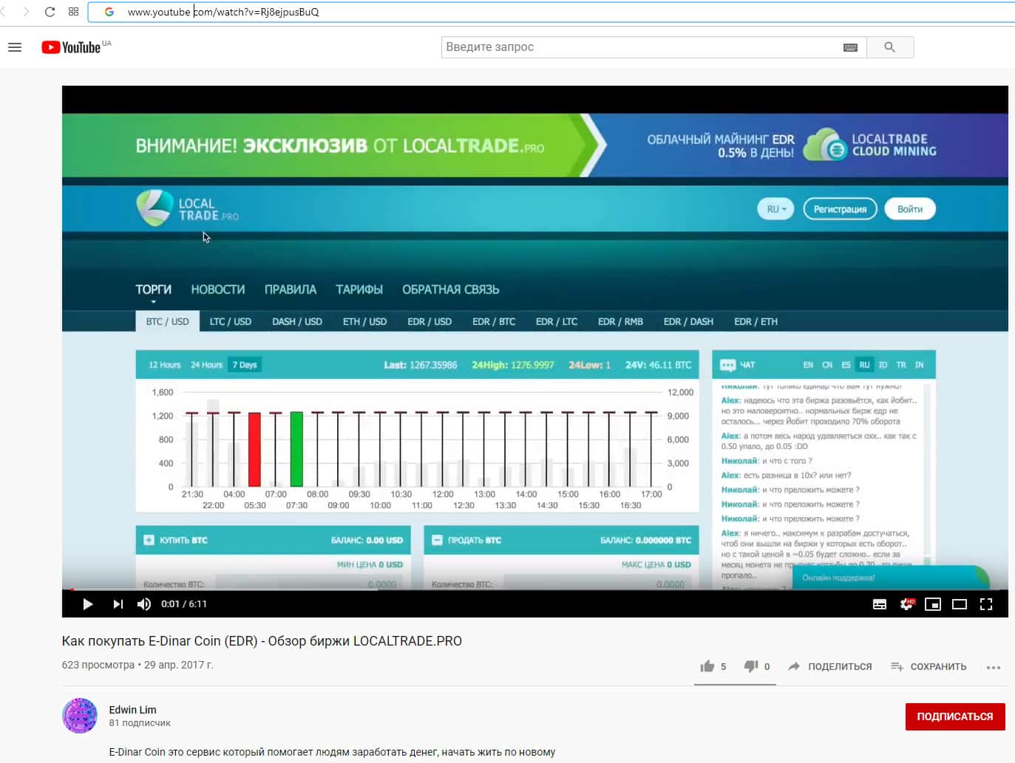Switch chat language to ID

[x=883, y=365]
